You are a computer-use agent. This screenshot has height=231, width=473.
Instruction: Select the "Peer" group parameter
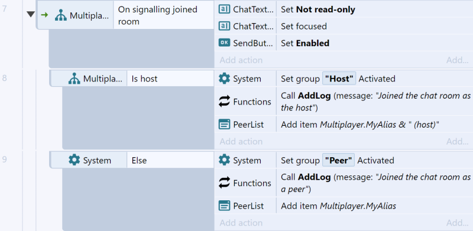pyautogui.click(x=338, y=160)
